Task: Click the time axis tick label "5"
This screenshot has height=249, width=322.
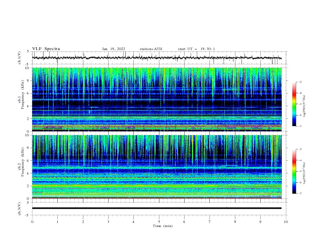Action: coord(159,222)
